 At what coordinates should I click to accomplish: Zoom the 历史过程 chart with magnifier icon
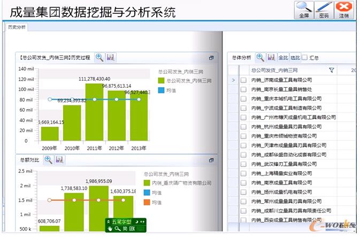[x=99, y=57]
